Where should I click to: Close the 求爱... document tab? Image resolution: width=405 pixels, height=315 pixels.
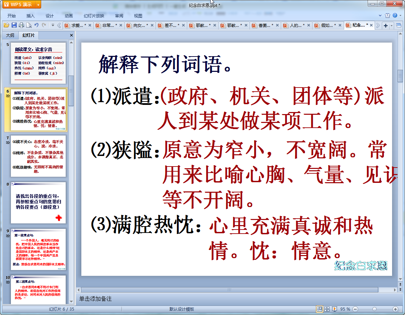point(90,25)
